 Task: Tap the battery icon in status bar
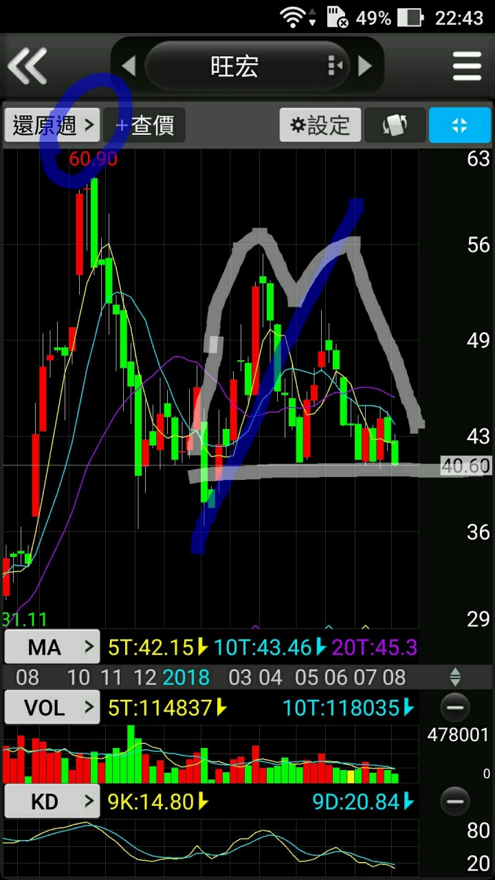pos(410,17)
